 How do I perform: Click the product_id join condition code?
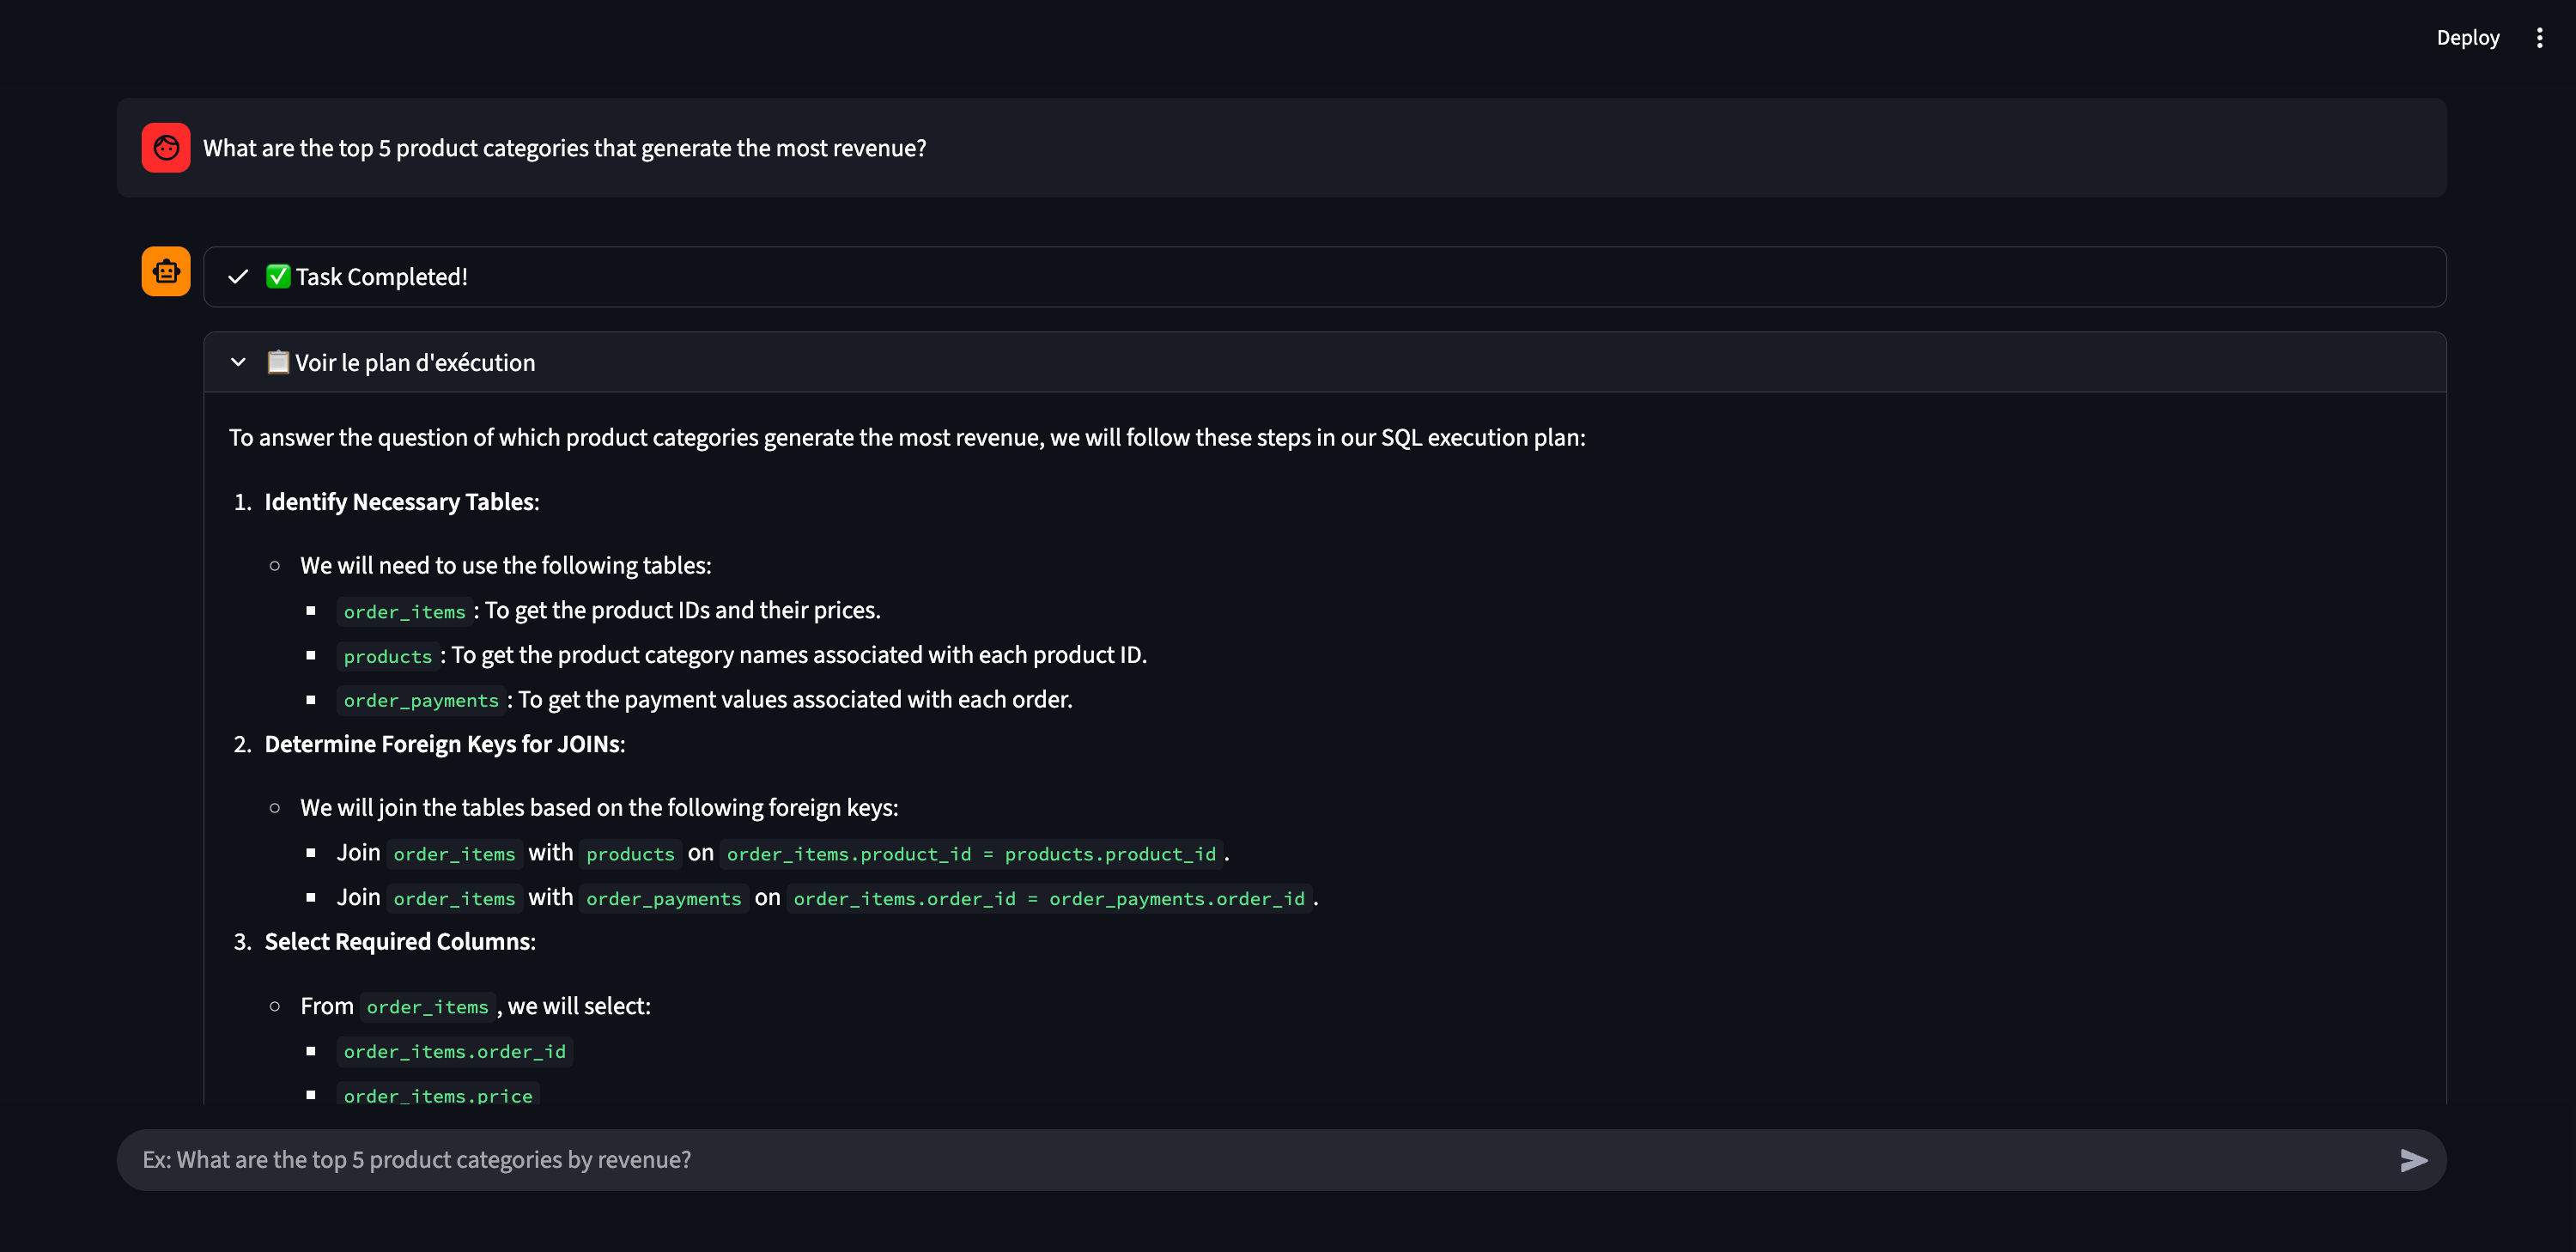[970, 854]
